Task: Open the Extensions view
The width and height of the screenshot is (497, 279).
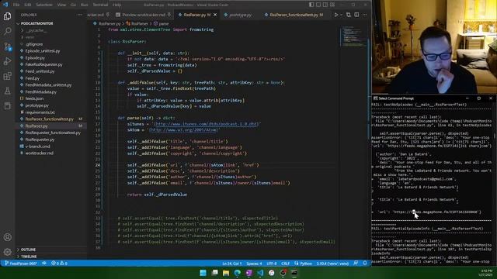Action: pos(7,76)
